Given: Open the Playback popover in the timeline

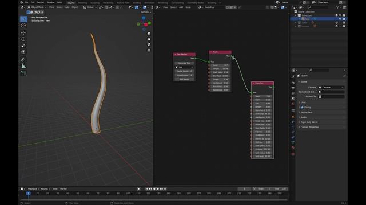Looking at the screenshot, I should pyautogui.click(x=33, y=189).
